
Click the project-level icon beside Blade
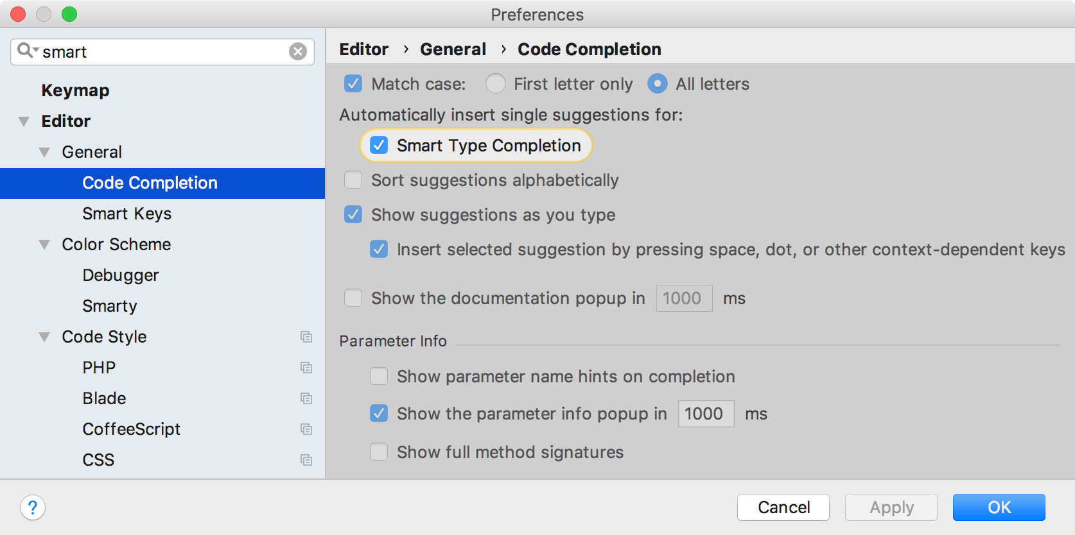[306, 398]
